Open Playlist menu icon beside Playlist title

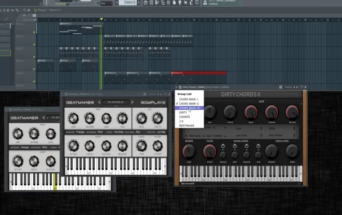[x=35, y=10]
